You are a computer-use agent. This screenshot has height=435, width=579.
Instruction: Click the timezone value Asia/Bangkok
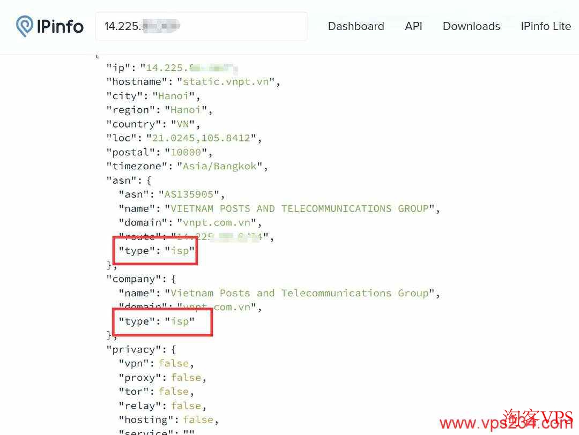tap(220, 166)
